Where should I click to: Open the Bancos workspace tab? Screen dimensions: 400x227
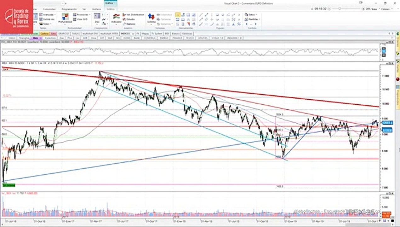175,33
